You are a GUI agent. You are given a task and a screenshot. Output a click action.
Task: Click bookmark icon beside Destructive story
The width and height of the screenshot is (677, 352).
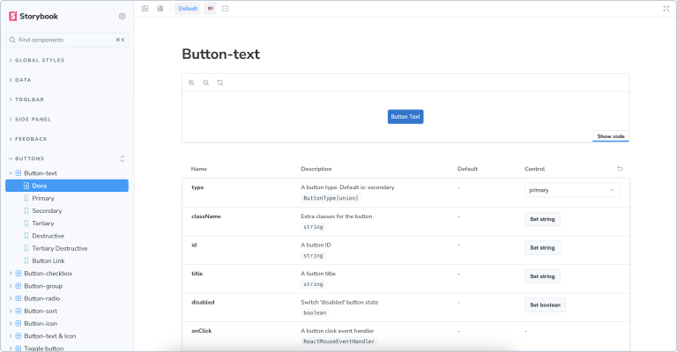point(26,236)
